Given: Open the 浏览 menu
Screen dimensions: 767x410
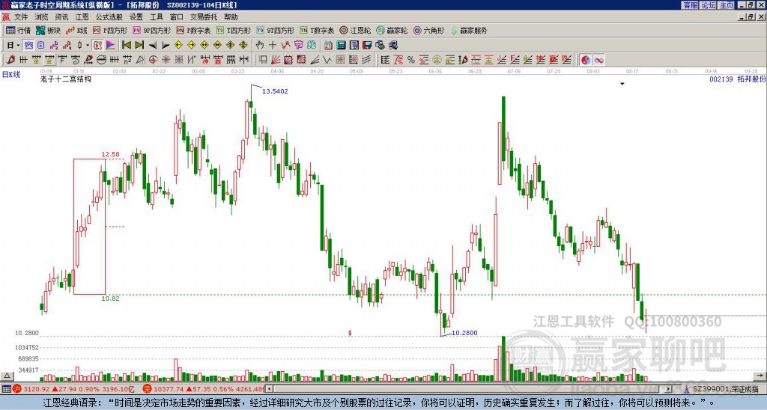Looking at the screenshot, I should pyautogui.click(x=41, y=17).
